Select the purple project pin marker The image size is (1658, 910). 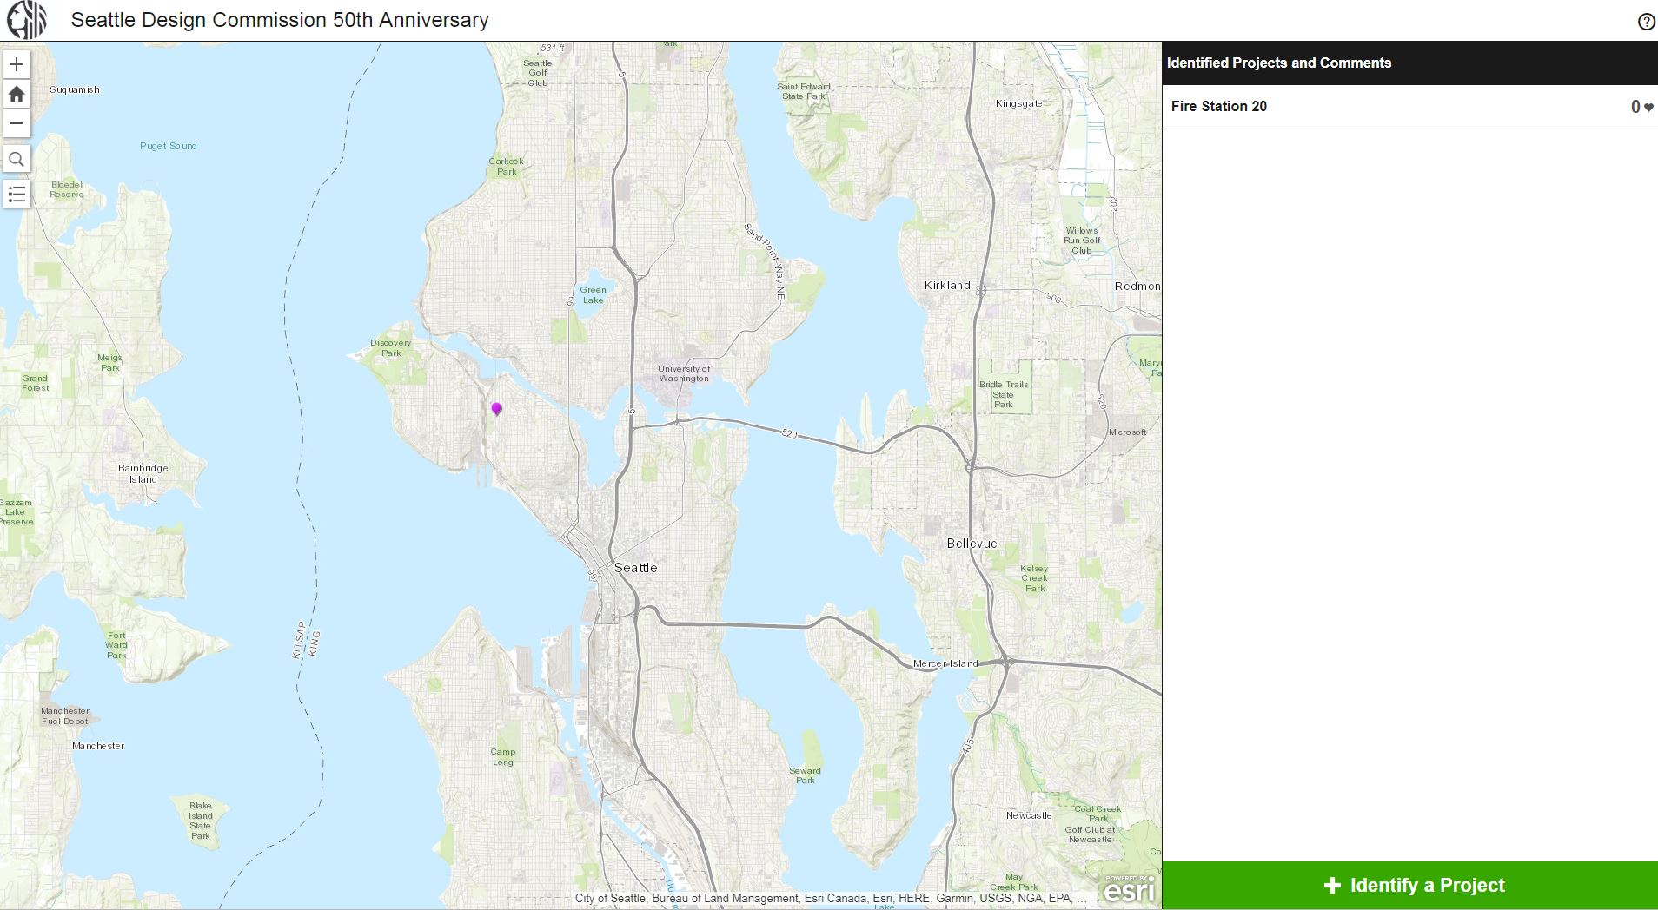496,408
